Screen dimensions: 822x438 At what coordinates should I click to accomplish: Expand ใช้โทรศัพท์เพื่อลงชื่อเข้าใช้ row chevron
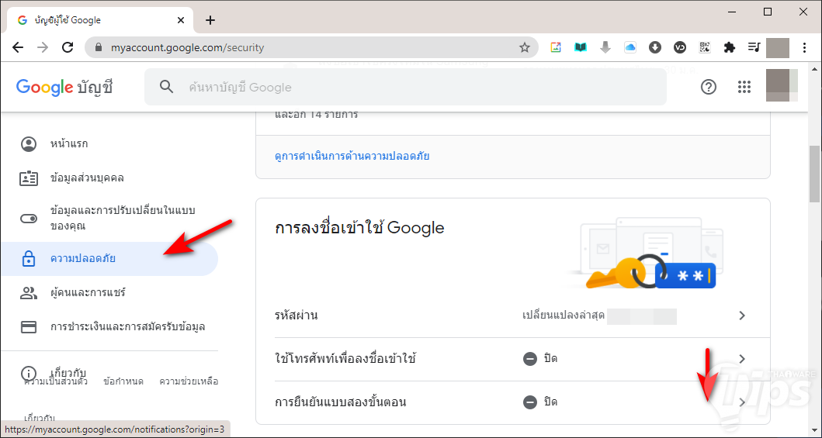[x=742, y=359]
